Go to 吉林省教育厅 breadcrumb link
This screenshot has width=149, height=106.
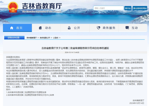[x=31, y=38]
